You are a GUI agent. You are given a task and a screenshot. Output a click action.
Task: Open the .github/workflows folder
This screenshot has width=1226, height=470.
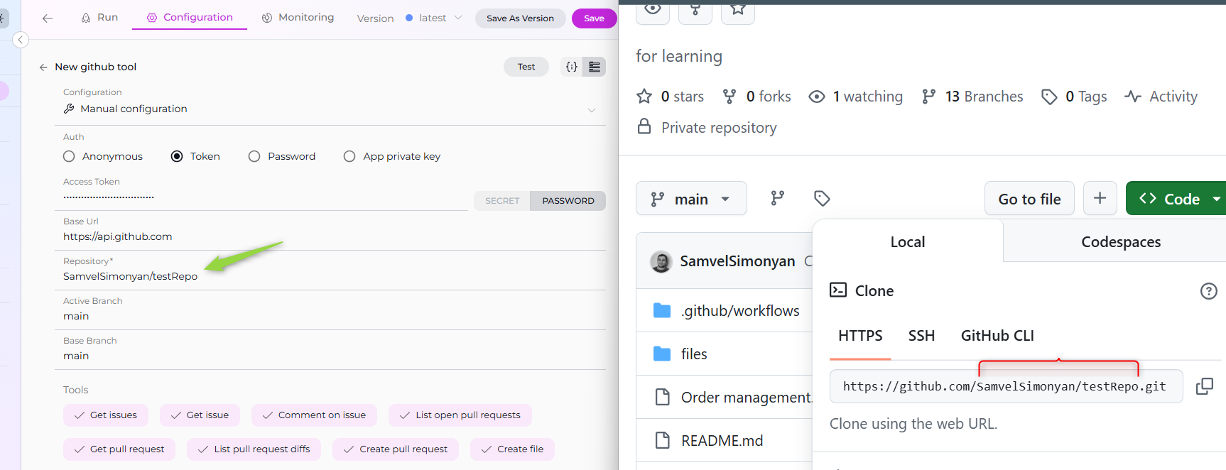[740, 311]
